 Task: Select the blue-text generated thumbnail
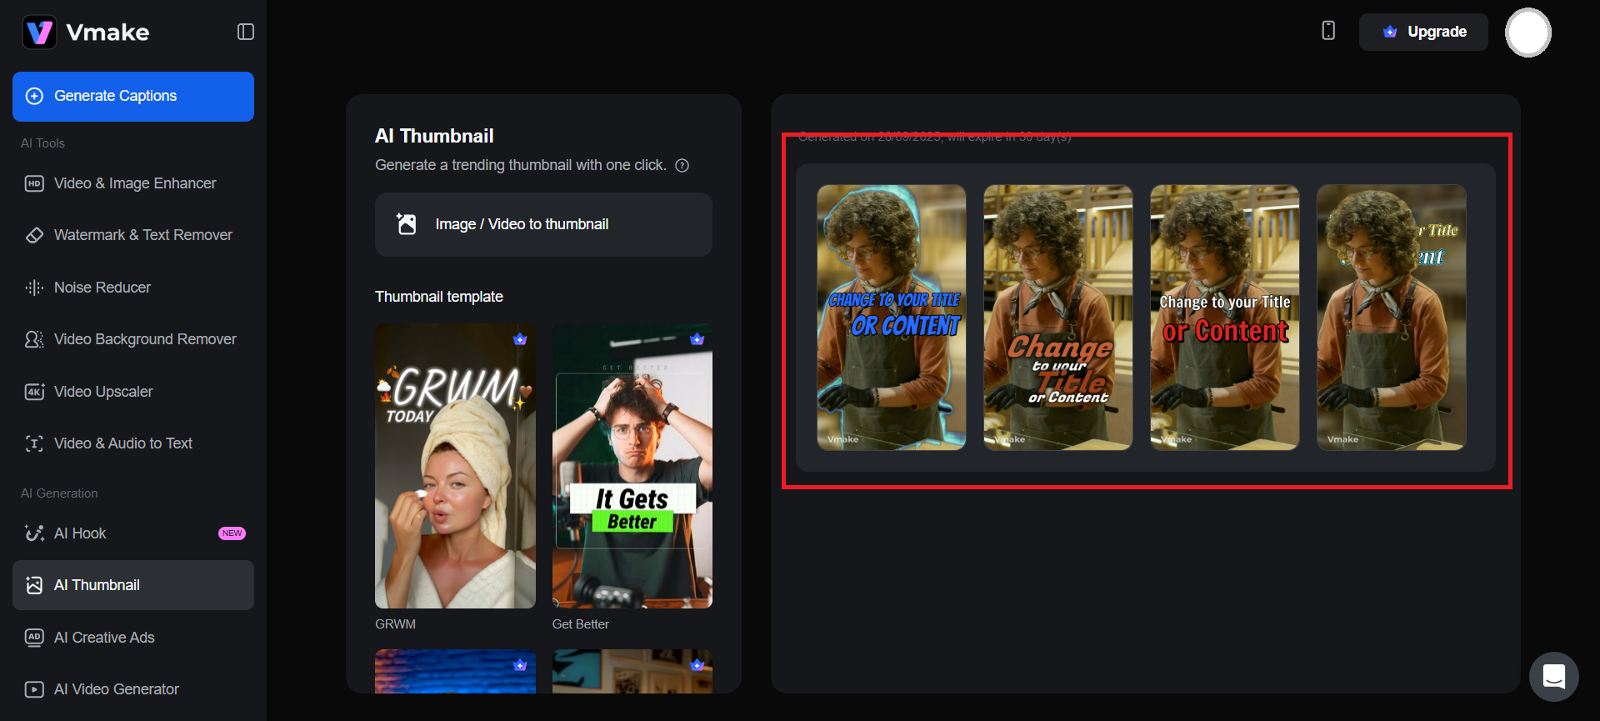891,318
